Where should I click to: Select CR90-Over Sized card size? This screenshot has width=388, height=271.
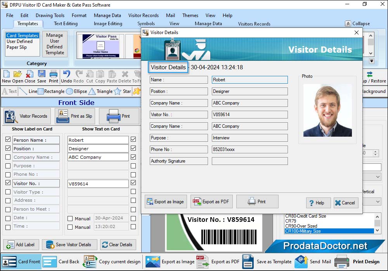(301, 226)
